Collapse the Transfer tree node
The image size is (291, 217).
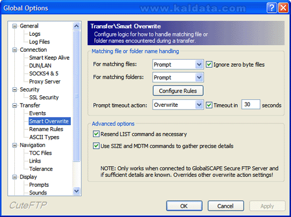click(14, 106)
